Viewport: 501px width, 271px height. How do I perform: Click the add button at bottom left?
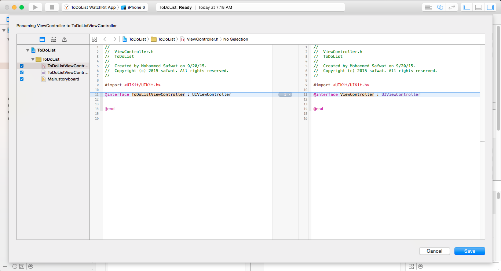5,266
